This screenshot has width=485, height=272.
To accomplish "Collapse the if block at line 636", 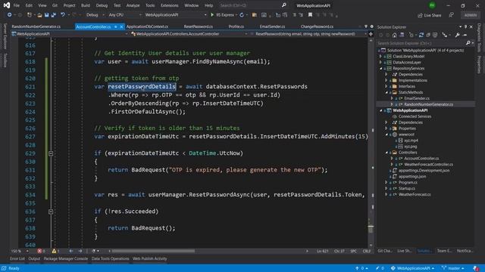I will point(51,212).
